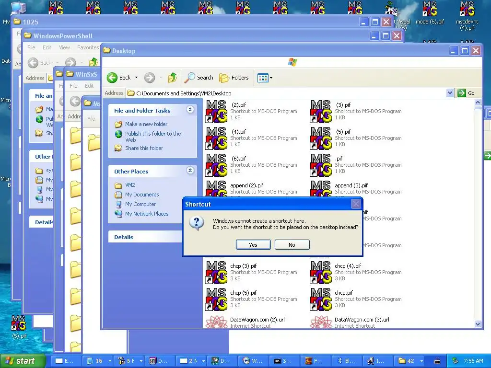The image size is (491, 368).
Task: Expand the address bar dropdown arrow
Action: (450, 93)
